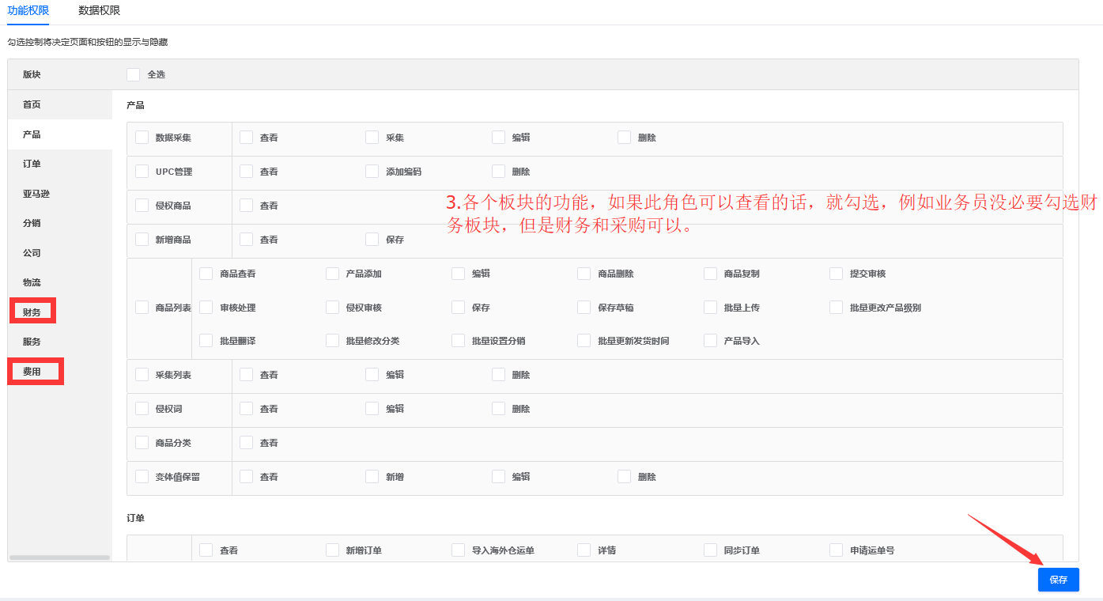Enable the 数据采集 row checkbox
Image resolution: width=1103 pixels, height=601 pixels.
click(142, 138)
